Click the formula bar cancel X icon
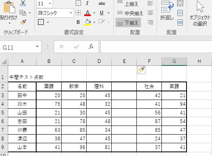Viewport: 212px width, 156px height. coord(62,47)
